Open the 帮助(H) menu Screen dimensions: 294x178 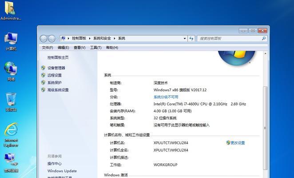tap(112, 48)
